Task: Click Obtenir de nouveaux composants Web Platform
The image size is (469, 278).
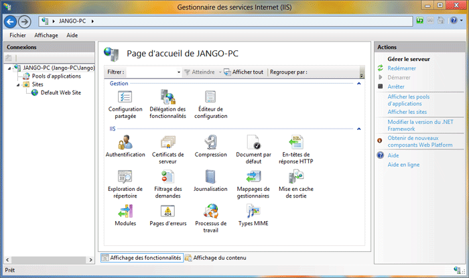Action: tap(420, 141)
